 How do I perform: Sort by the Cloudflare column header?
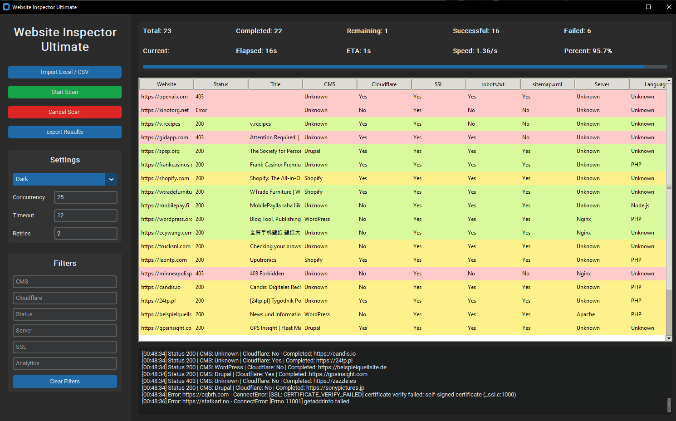pyautogui.click(x=384, y=84)
